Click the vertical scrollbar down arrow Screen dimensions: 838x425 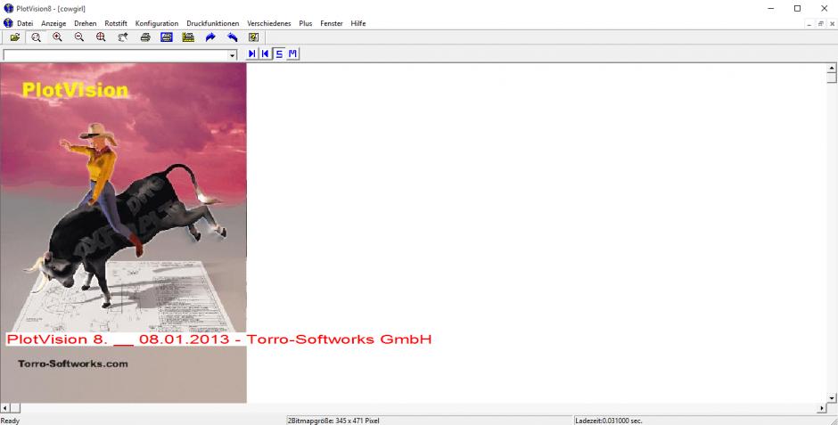(x=832, y=397)
